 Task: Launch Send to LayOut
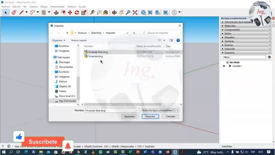pyautogui.click(x=158, y=12)
